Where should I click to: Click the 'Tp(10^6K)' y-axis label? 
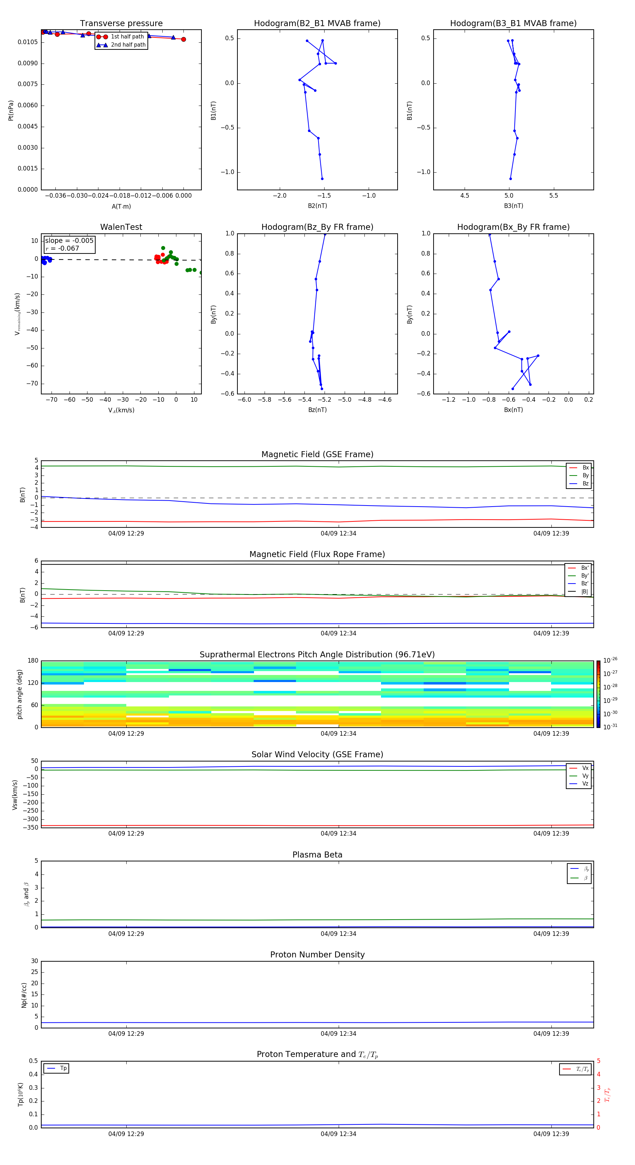tap(20, 1094)
